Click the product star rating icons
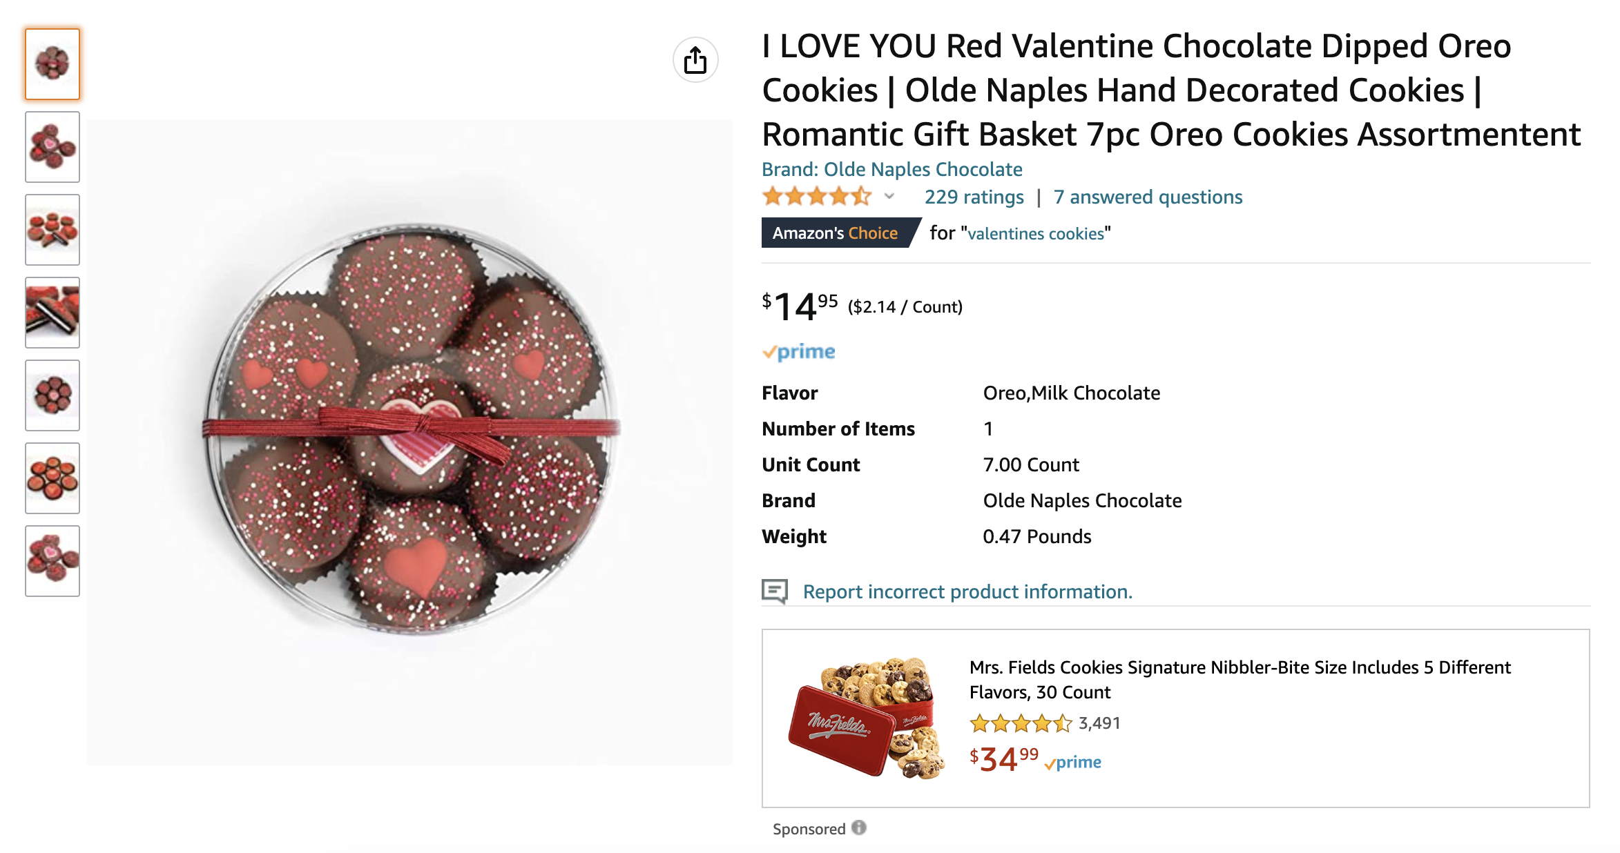This screenshot has height=853, width=1620. pos(816,197)
